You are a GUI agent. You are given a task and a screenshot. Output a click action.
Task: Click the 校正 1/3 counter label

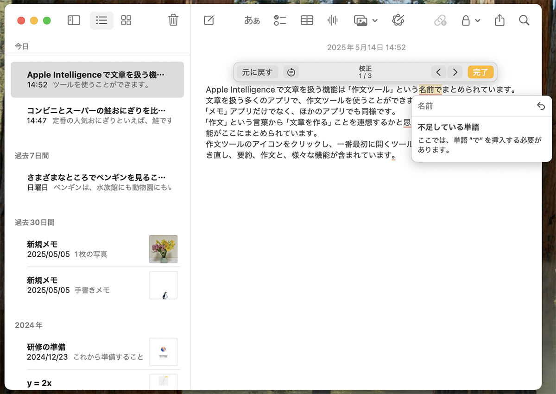tap(365, 72)
